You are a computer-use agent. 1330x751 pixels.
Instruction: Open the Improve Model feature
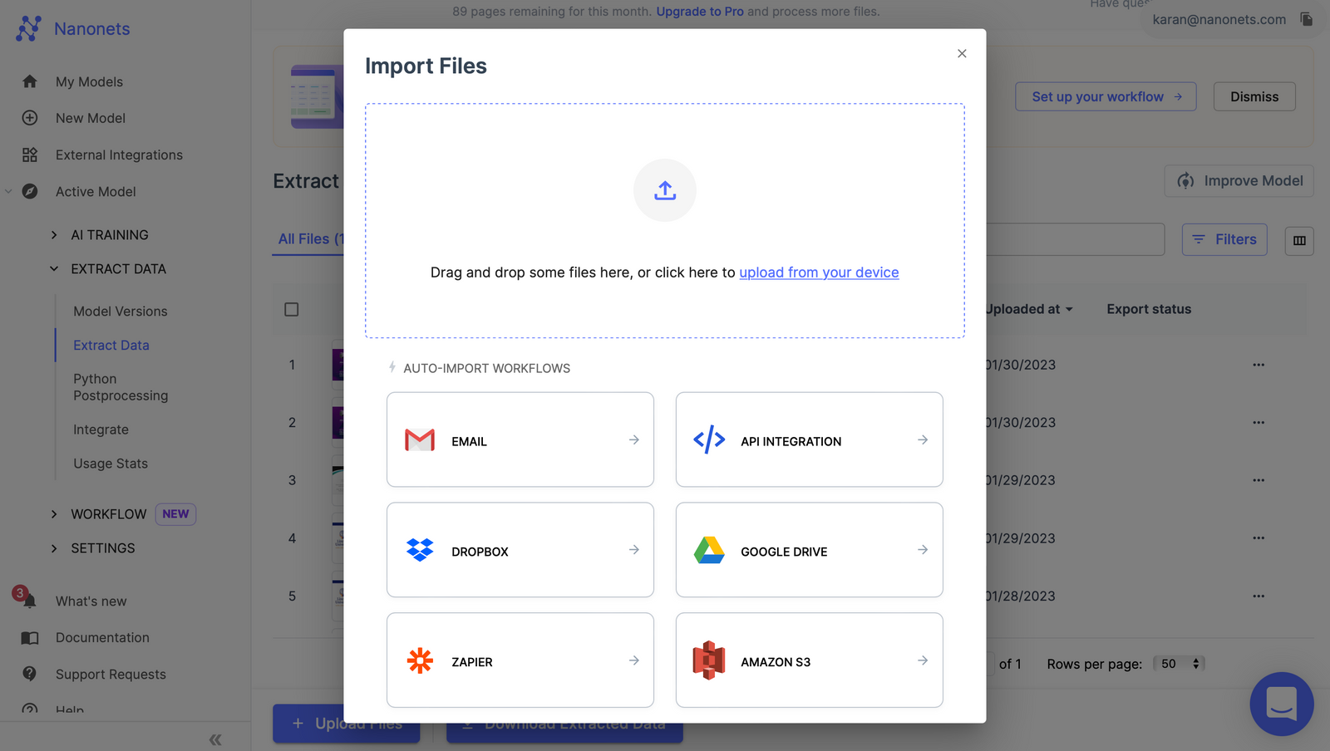pyautogui.click(x=1238, y=180)
